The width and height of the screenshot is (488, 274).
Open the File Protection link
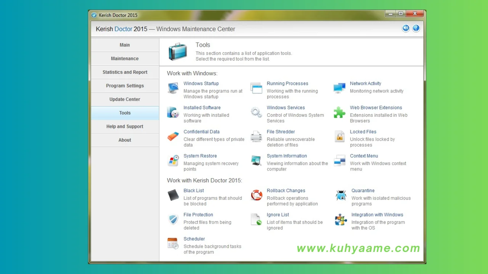[x=198, y=215]
